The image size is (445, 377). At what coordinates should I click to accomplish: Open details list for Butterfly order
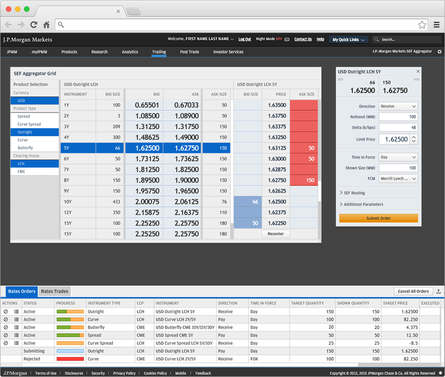point(16,327)
